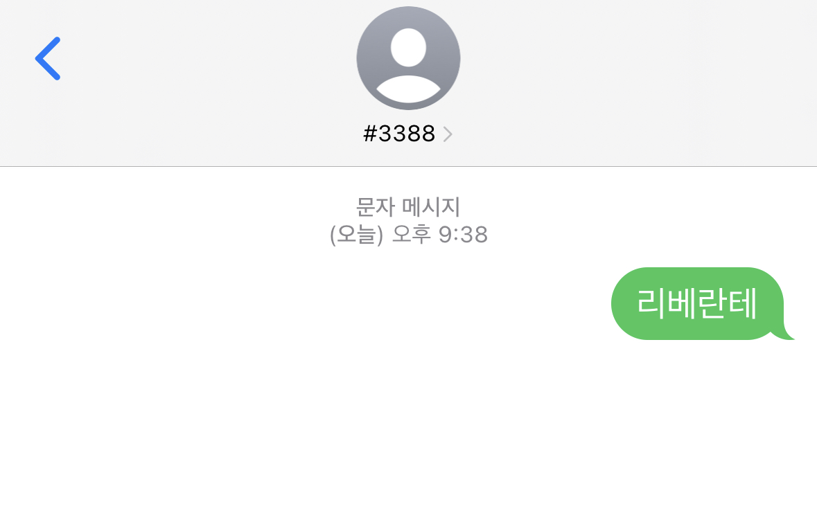The image size is (817, 511).
Task: Tap the person silhouette profile picture
Action: click(409, 58)
